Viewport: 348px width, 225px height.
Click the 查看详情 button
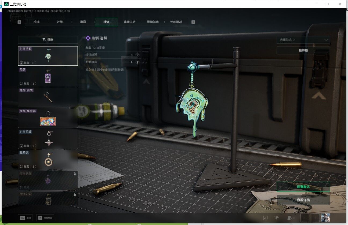303,200
